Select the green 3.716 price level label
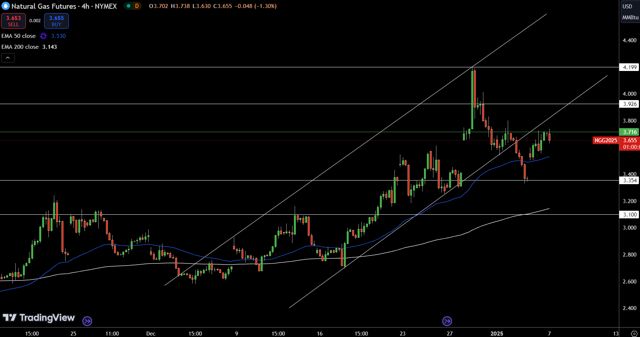Screen dimensions: 640x337 click(629, 132)
